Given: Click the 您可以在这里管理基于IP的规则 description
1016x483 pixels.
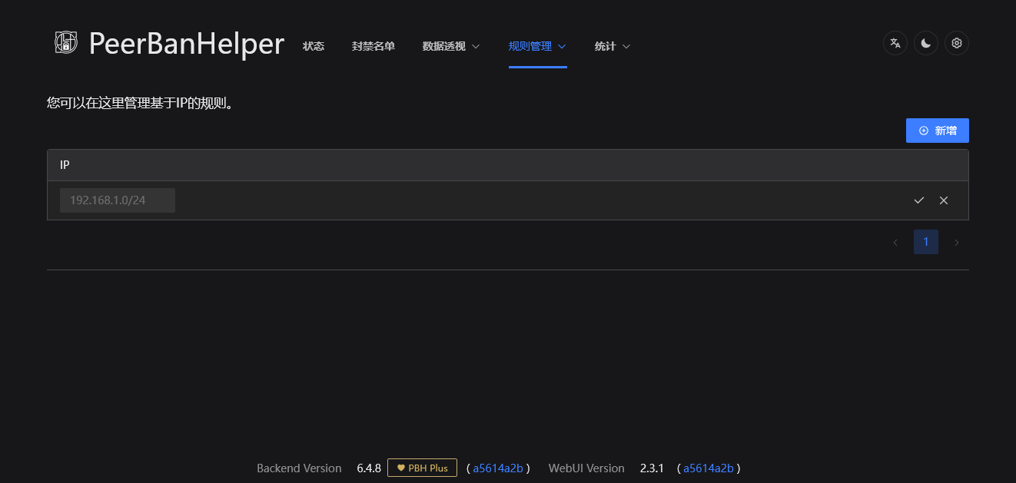Looking at the screenshot, I should (x=140, y=103).
